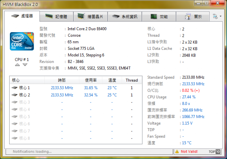Click the 時脈 clock column header
Image resolution: width=227 pixels, height=159 pixels.
click(62, 80)
